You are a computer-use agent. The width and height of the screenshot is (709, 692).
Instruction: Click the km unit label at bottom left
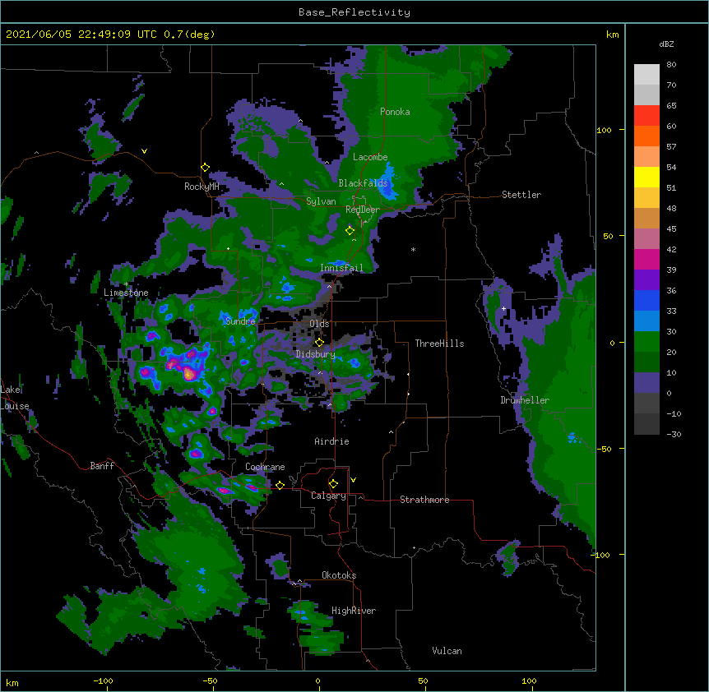pos(12,682)
